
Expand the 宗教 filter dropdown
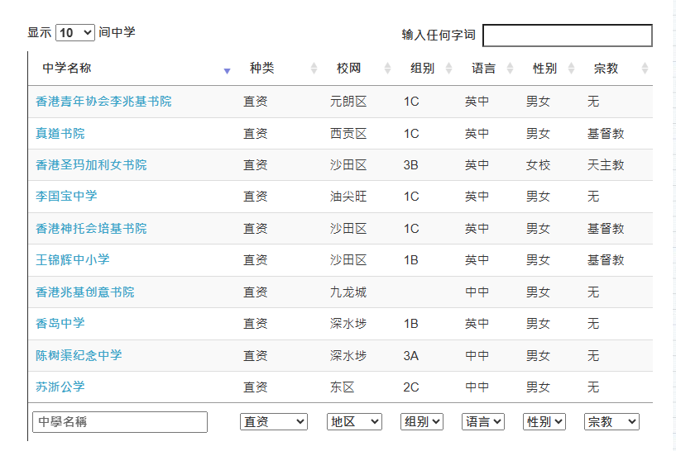[611, 422]
